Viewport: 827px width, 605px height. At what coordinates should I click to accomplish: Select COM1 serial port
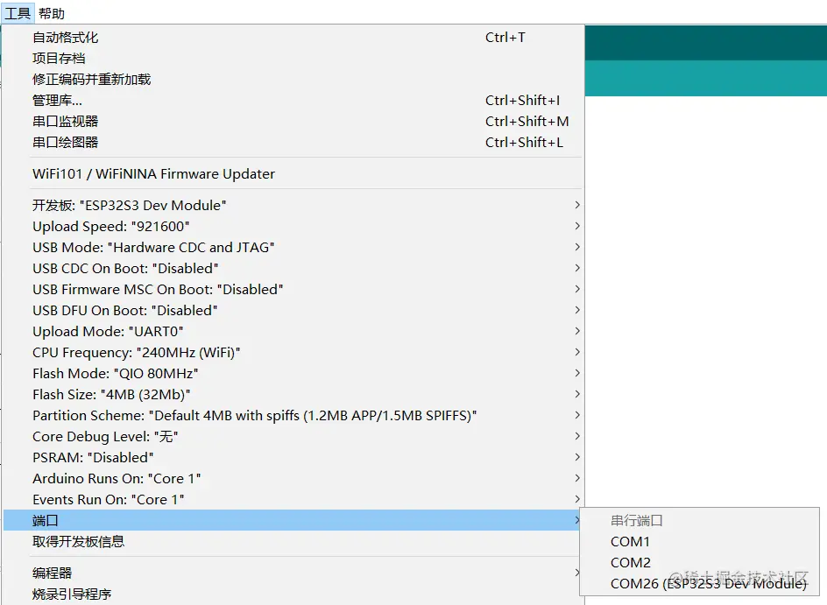point(699,542)
